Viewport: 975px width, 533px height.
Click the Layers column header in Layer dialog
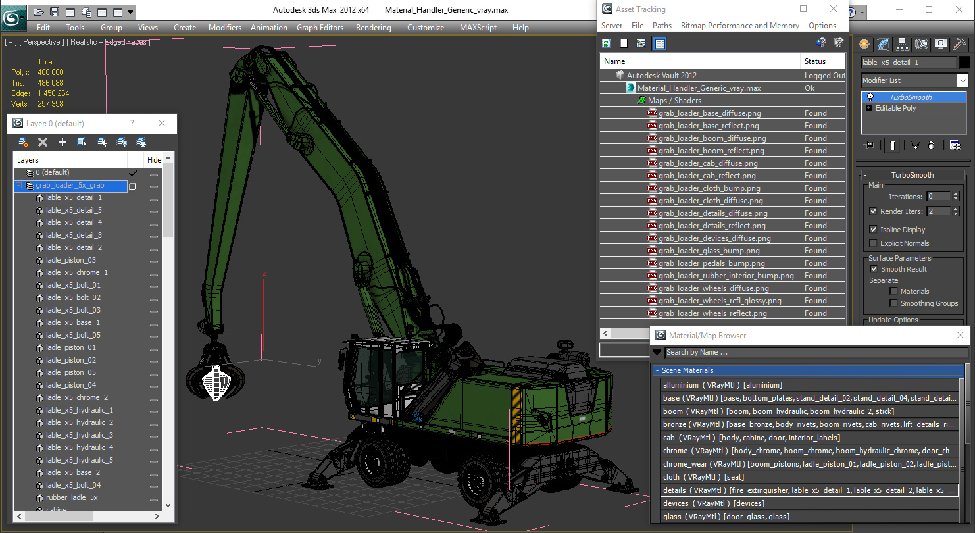click(70, 160)
